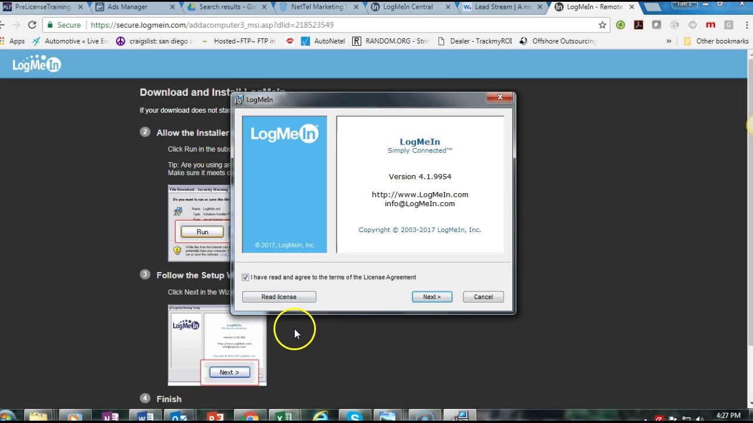This screenshot has height=423, width=753.
Task: Click the Run button screenshot thumbnail
Action: 202,231
